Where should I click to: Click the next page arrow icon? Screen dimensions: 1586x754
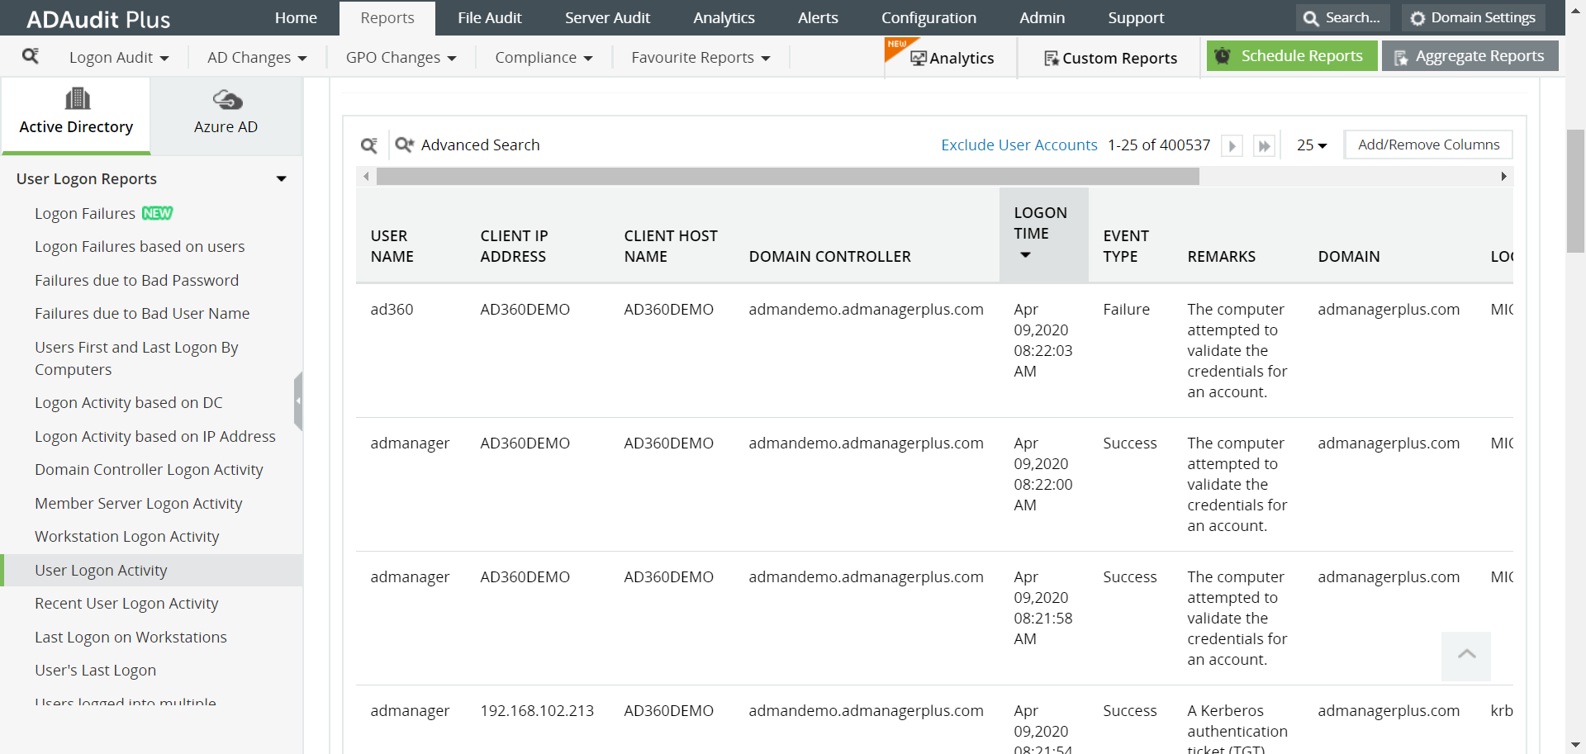pos(1232,145)
